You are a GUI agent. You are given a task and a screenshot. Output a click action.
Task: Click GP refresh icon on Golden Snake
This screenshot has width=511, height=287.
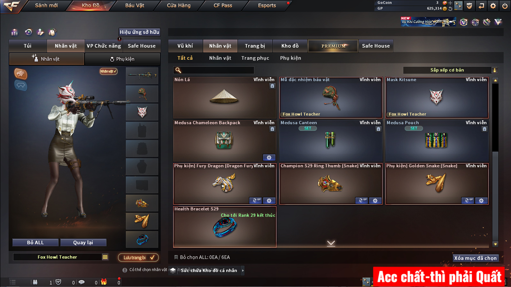pos(468,200)
